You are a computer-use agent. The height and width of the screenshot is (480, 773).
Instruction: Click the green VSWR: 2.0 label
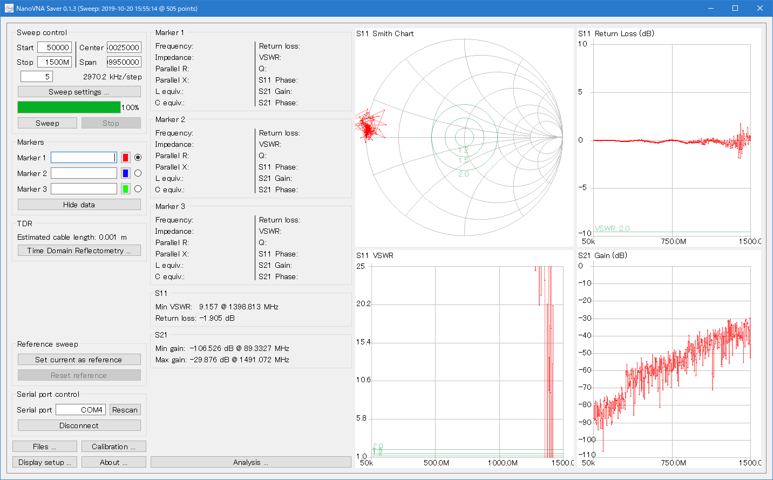(612, 228)
